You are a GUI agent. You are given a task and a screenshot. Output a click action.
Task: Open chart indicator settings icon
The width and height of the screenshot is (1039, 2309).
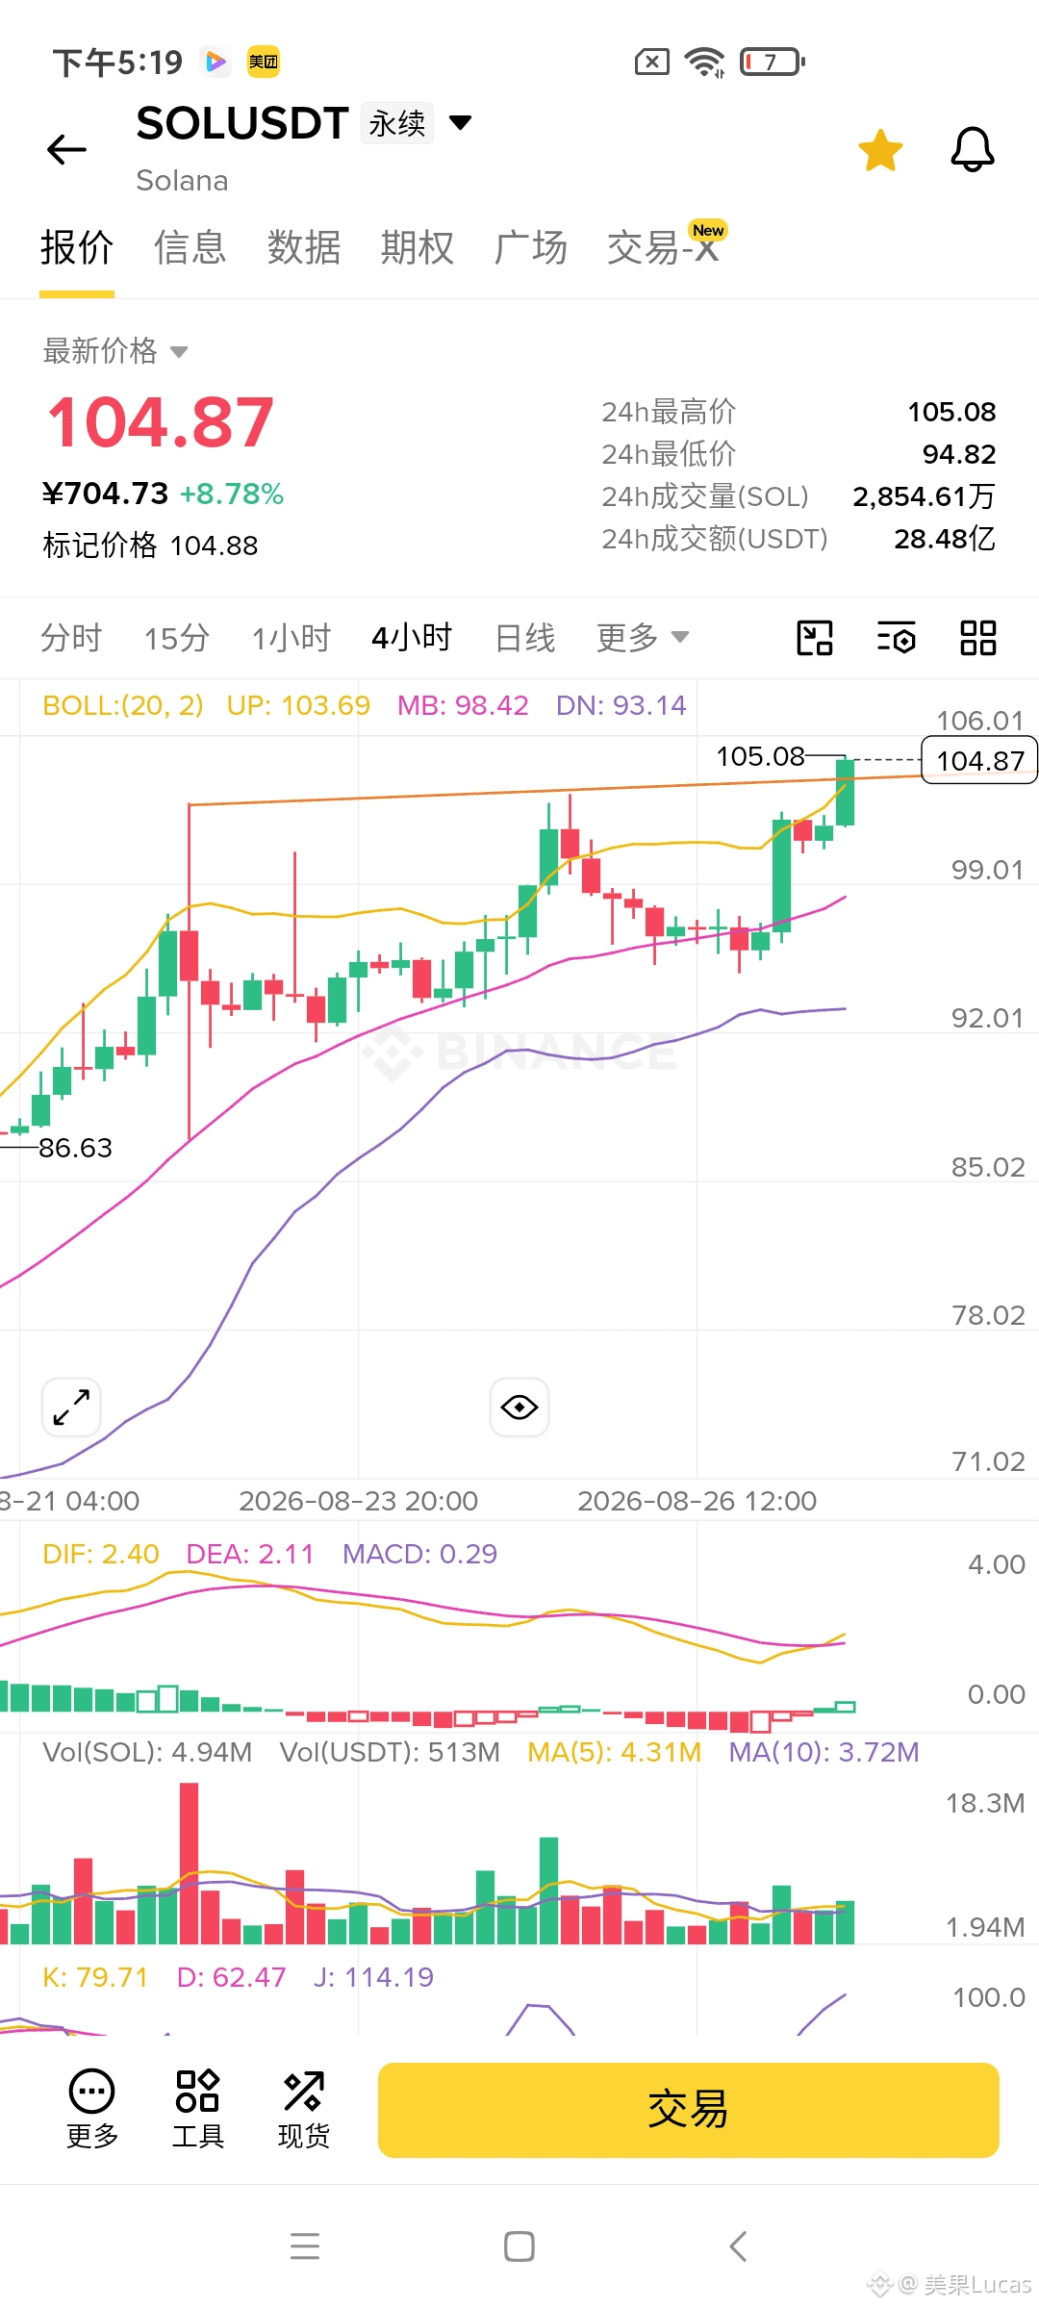point(897,638)
